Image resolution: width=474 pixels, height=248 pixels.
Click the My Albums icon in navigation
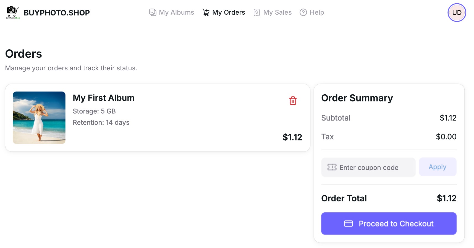153,12
